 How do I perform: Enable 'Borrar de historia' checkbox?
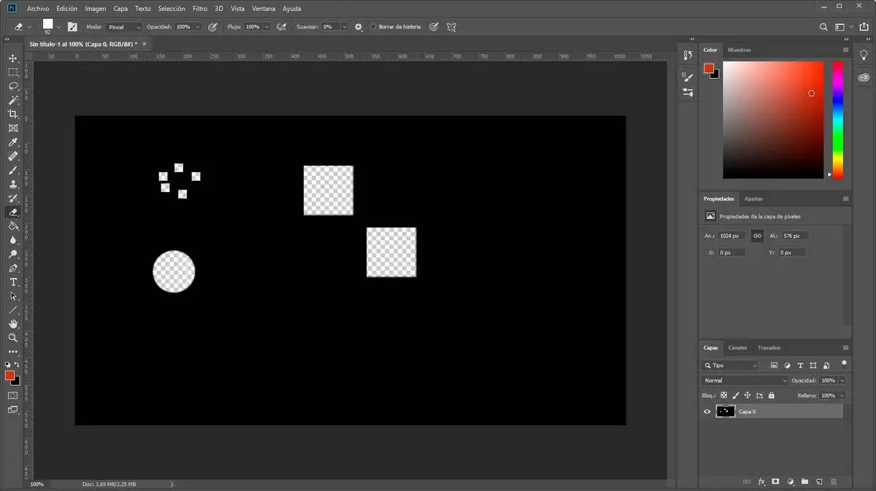pyautogui.click(x=373, y=27)
